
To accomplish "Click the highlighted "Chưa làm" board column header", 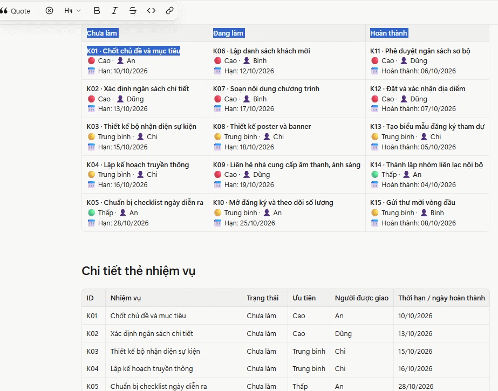I will (x=102, y=33).
